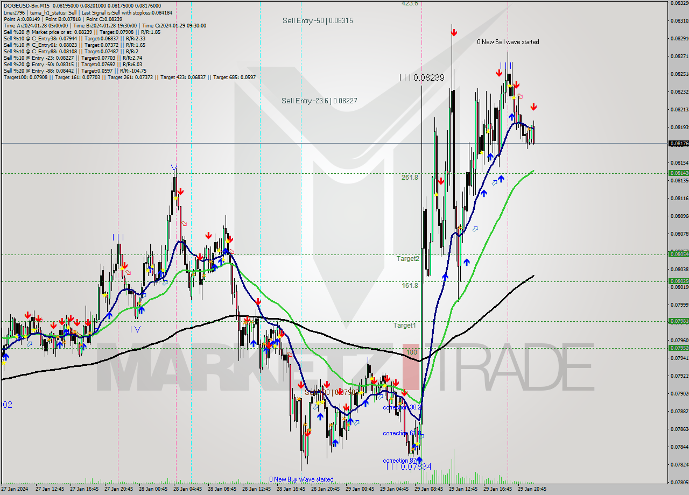This screenshot has height=495, width=689.
Task: Click the '27 Jan 20:45' time axis label
Action: pyautogui.click(x=118, y=489)
